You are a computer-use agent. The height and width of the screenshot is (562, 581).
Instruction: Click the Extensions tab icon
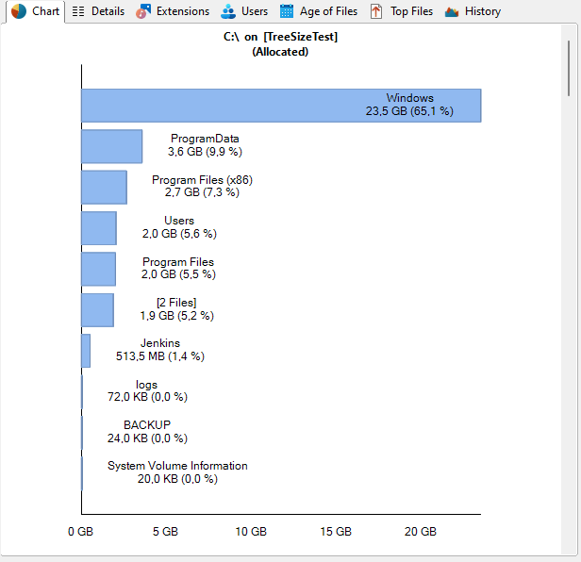[143, 11]
